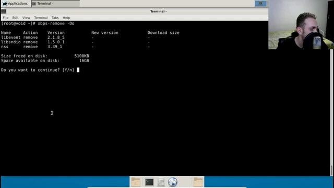This screenshot has width=334, height=188.
Task: Click the 'Do you want to continue? [Y/n]' prompt
Action: (x=38, y=70)
